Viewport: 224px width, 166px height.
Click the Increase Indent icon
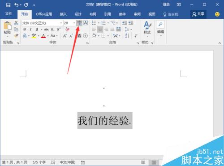click(131, 23)
